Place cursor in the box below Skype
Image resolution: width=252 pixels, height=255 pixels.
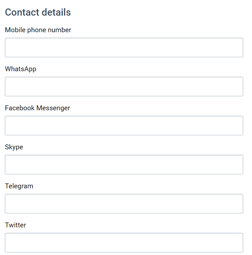click(124, 165)
